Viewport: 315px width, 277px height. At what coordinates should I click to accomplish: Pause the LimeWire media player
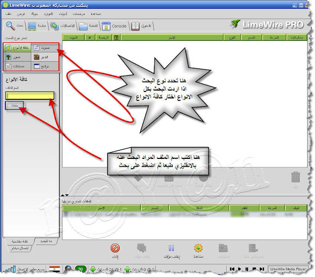click(247, 269)
